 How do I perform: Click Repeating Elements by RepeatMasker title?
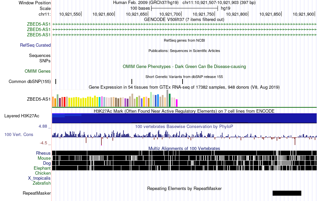(185, 188)
